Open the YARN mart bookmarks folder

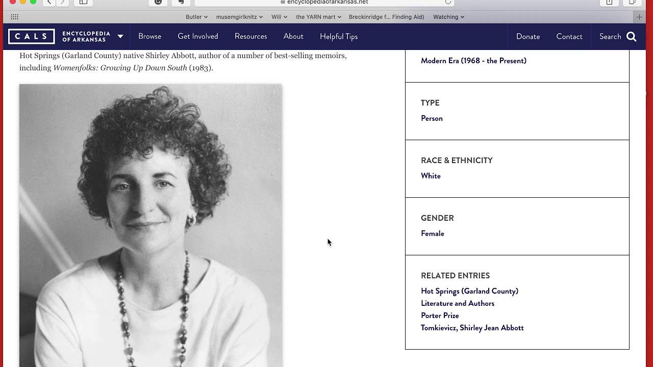click(x=318, y=17)
